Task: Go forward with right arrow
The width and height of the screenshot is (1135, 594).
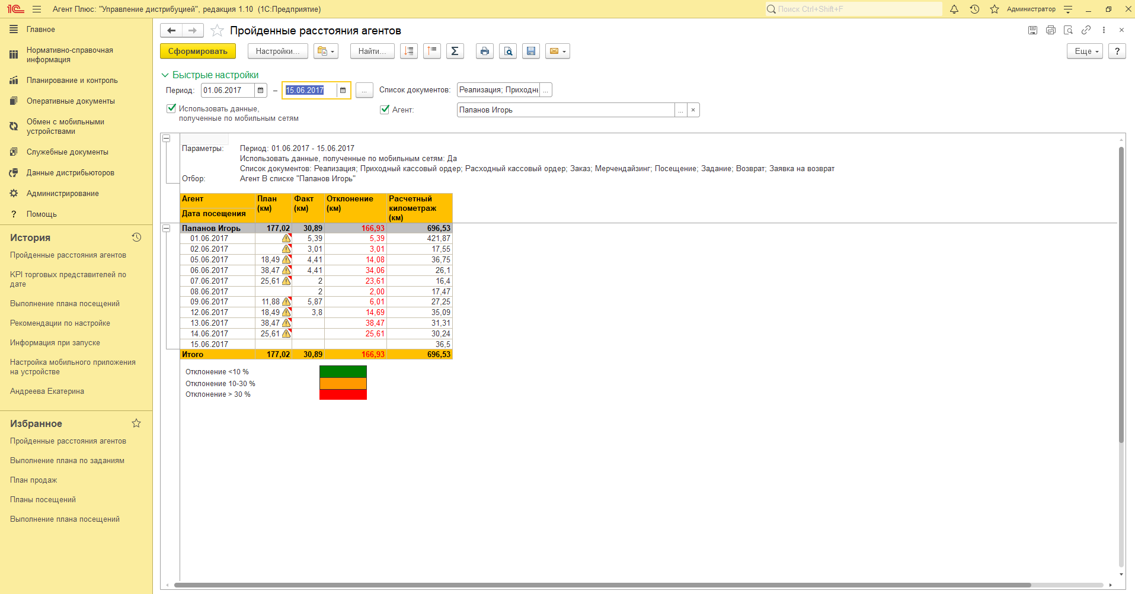Action: (x=193, y=30)
